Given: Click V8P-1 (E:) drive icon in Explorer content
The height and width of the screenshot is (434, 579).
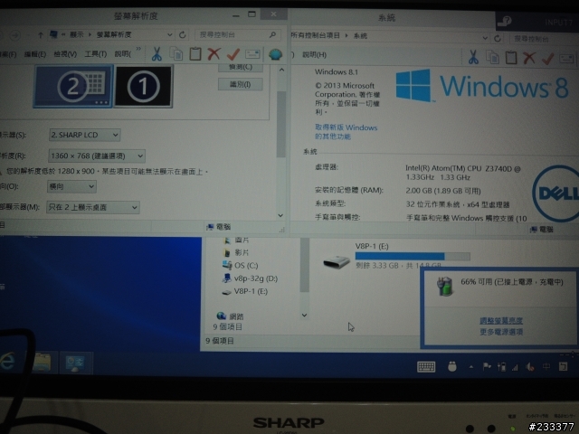Looking at the screenshot, I should [336, 262].
